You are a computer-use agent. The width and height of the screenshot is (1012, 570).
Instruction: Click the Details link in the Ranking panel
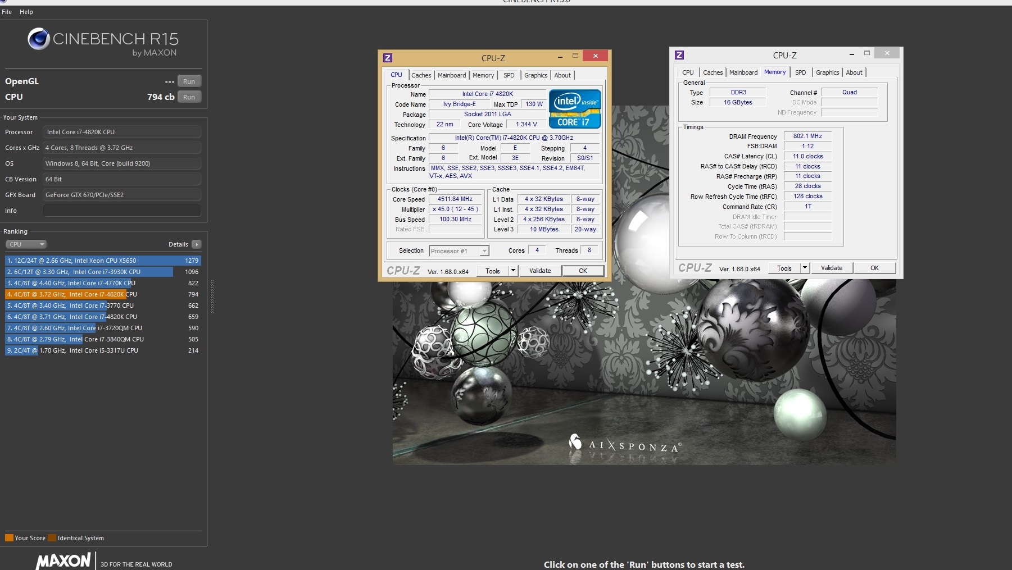178,244
